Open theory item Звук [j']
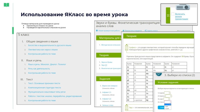Image resolution: width=200 pixels, height=112 pixels. pos(104,65)
